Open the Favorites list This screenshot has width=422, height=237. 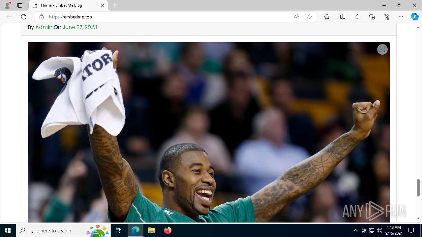click(357, 17)
